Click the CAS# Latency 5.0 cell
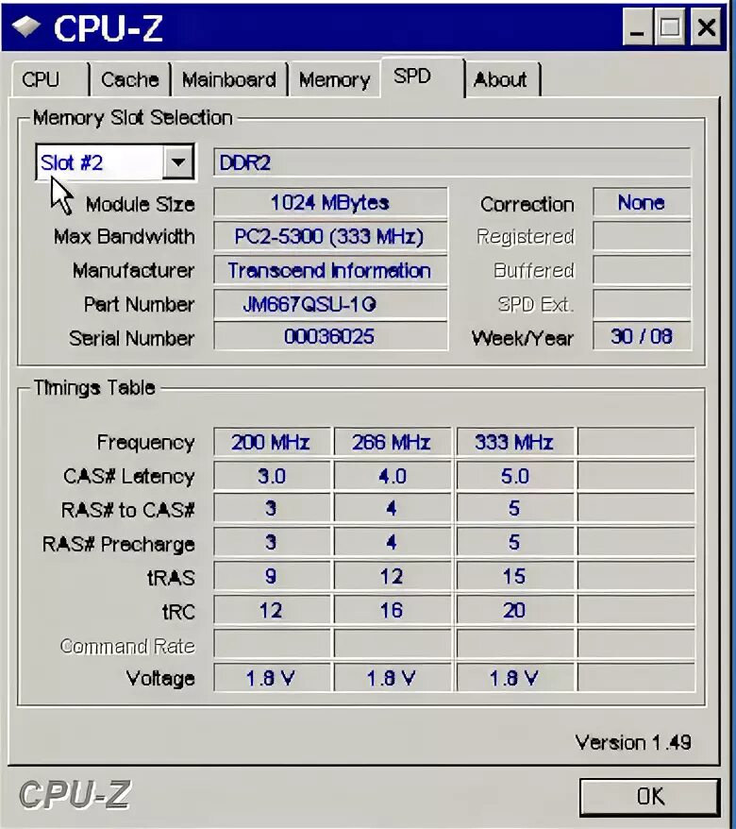 tap(514, 476)
